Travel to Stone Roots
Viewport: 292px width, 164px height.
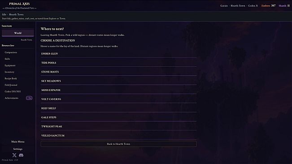coord(118,72)
